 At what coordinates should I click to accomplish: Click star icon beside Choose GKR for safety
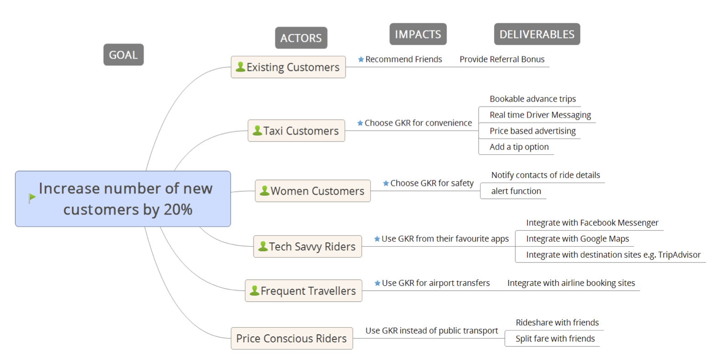pos(386,183)
